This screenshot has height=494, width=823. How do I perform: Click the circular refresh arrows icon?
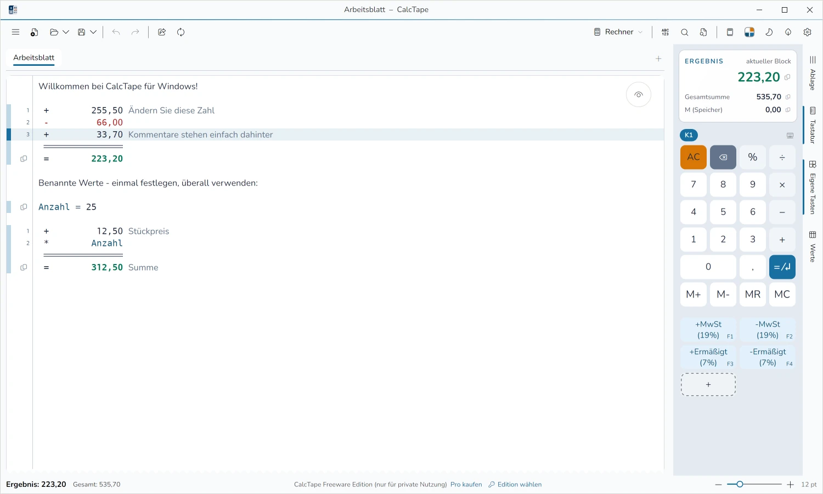click(x=181, y=32)
